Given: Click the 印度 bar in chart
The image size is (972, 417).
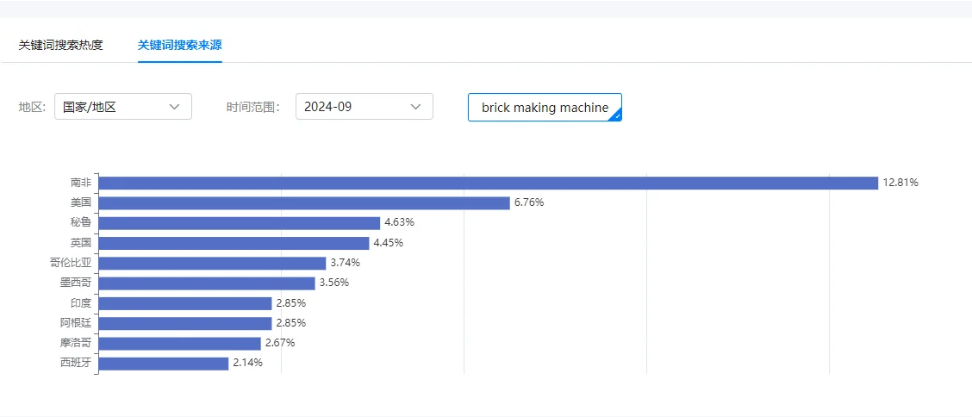Looking at the screenshot, I should pos(185,303).
